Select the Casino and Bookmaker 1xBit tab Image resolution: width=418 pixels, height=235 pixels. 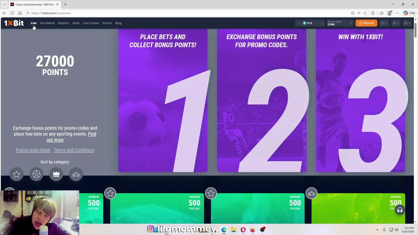35,5
